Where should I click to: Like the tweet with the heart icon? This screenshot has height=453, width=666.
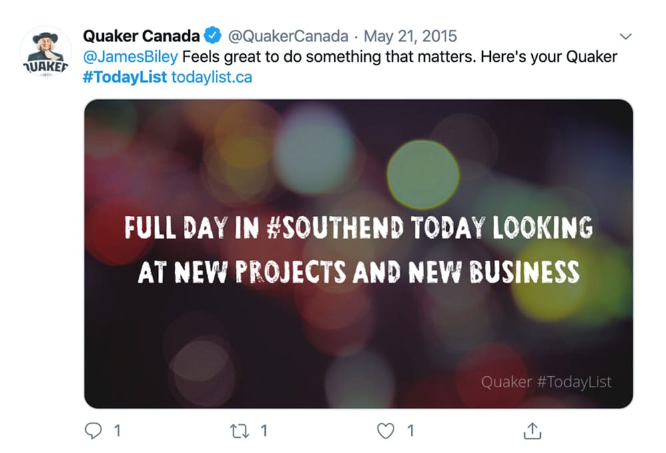(x=386, y=431)
